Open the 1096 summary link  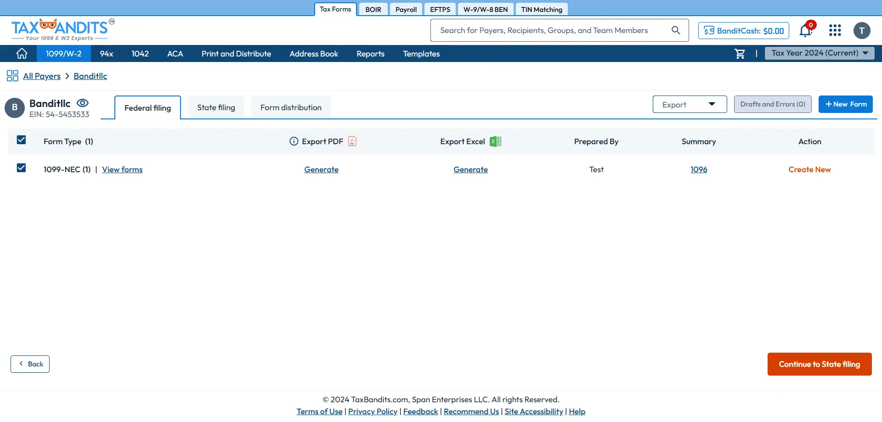(699, 169)
